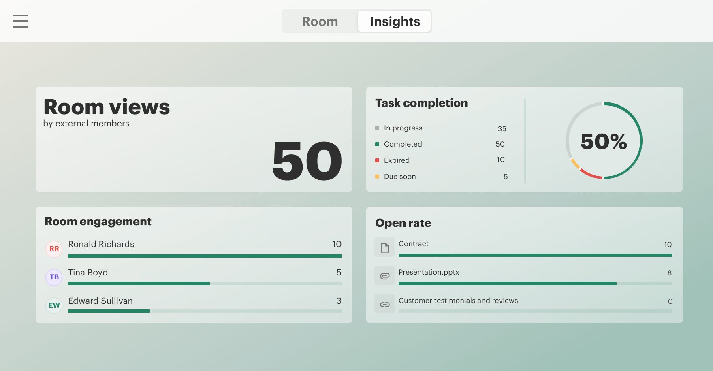
Task: Click the name Edward Sullivan
Action: tap(100, 301)
